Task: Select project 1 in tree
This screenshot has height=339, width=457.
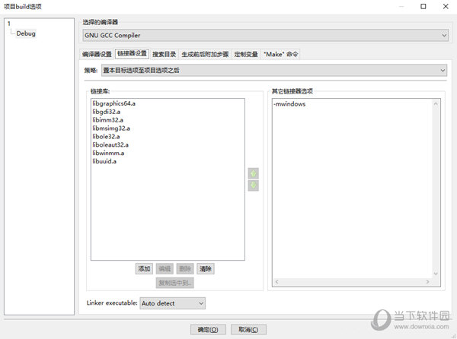Action: coord(9,24)
